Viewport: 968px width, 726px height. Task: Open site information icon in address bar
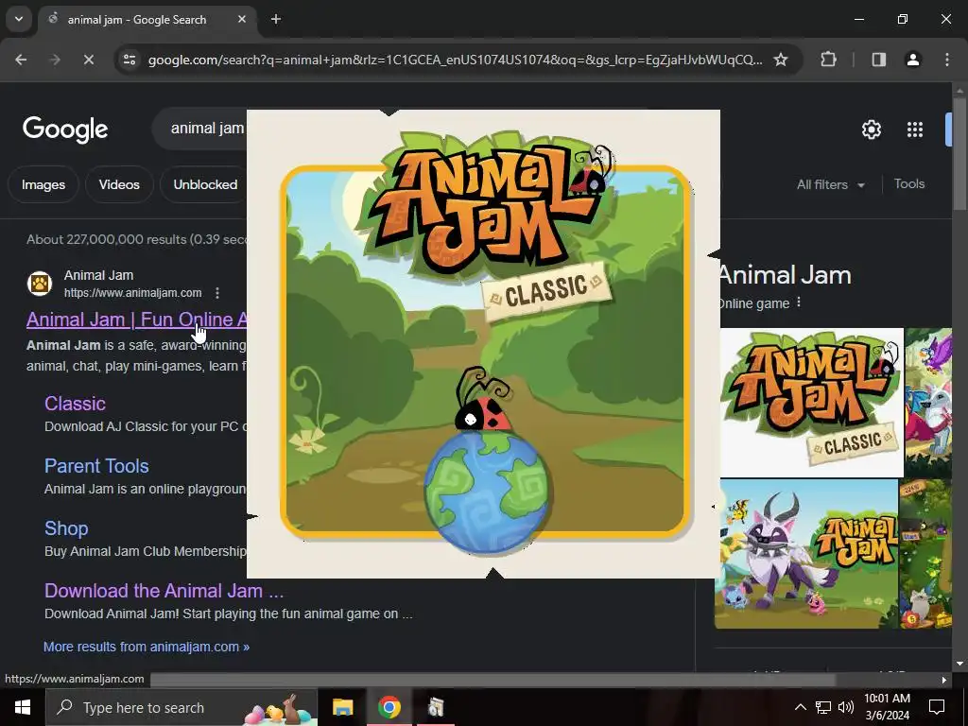(129, 60)
